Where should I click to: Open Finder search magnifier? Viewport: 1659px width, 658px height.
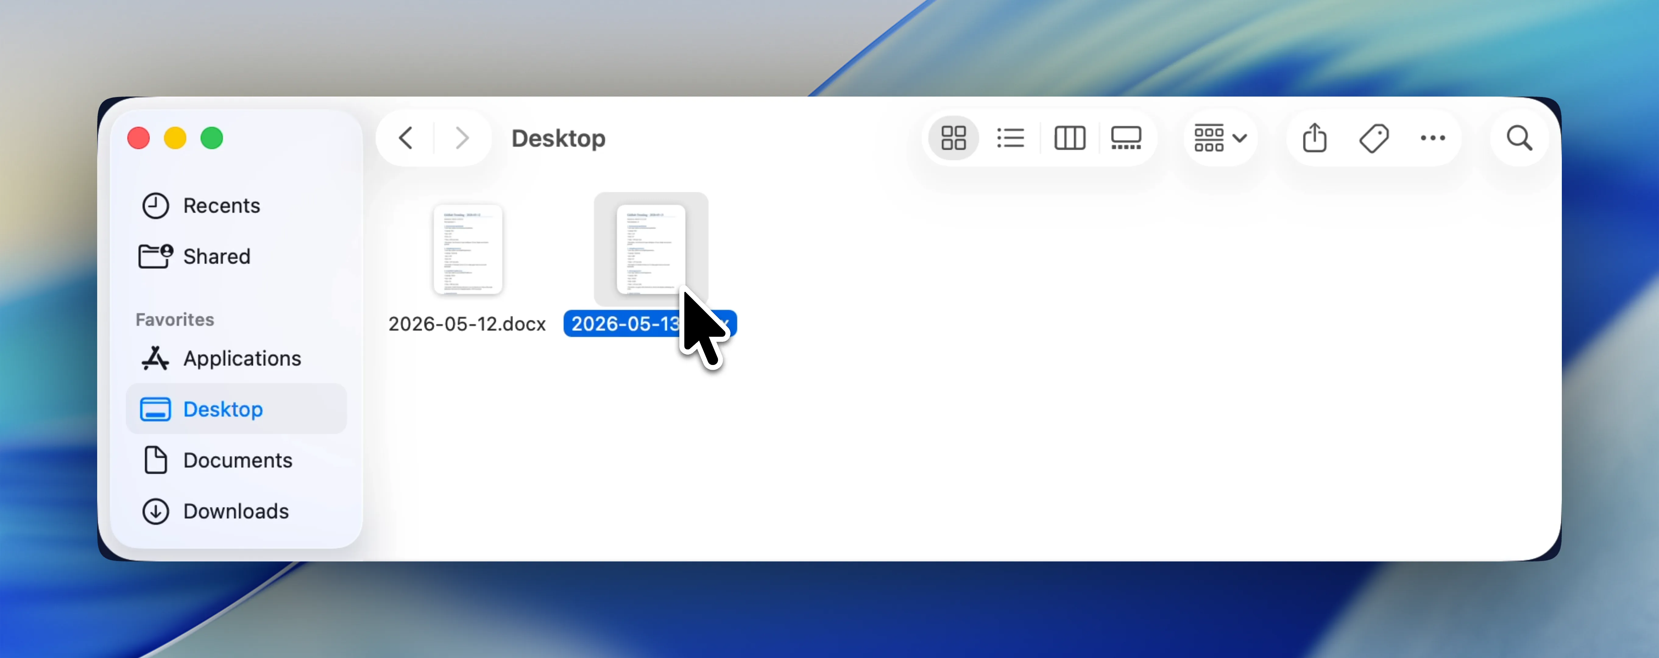tap(1519, 138)
